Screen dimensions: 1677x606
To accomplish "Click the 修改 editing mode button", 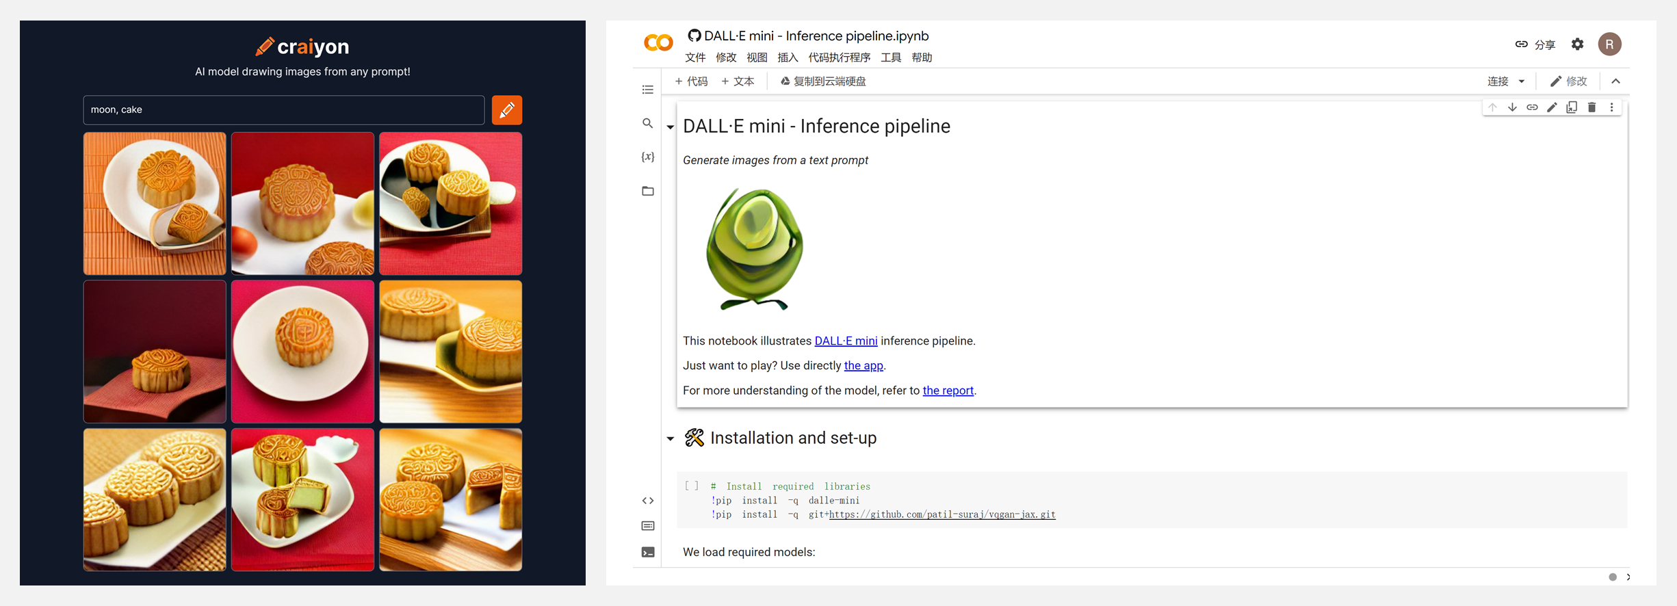I will click(1569, 81).
